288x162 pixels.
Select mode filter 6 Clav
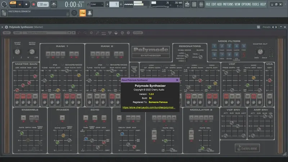pyautogui.click(x=214, y=55)
